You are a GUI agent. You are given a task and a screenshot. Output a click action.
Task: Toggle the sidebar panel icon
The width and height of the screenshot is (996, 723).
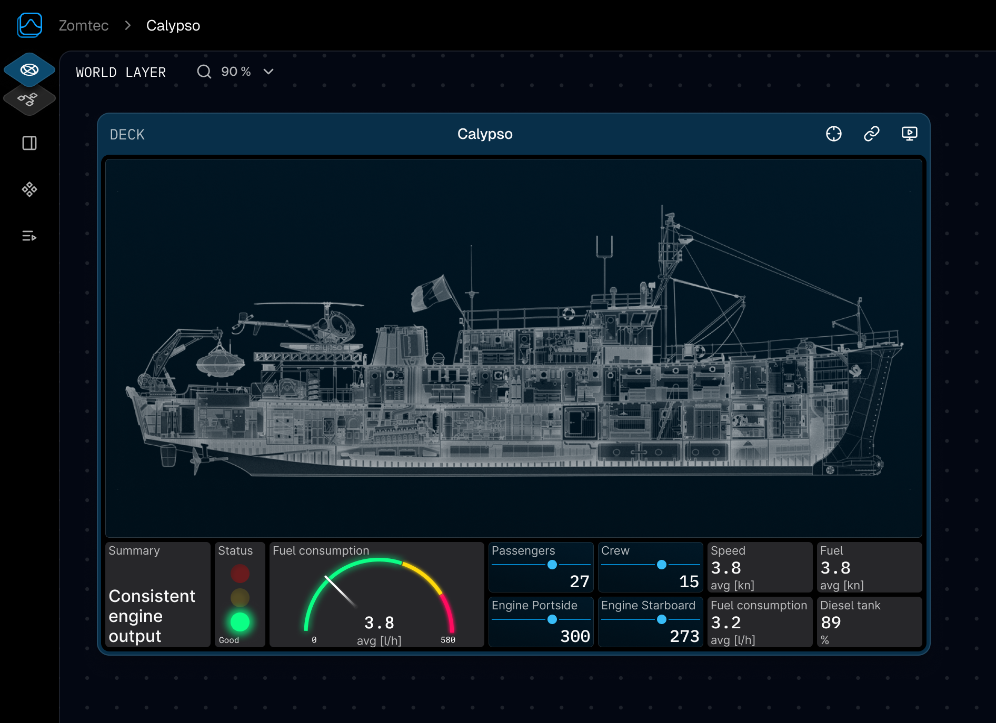pyautogui.click(x=29, y=143)
